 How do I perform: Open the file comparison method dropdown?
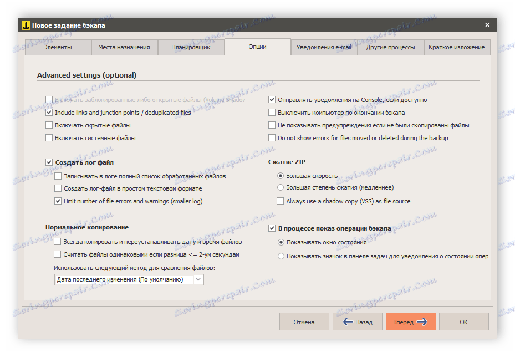click(x=129, y=279)
